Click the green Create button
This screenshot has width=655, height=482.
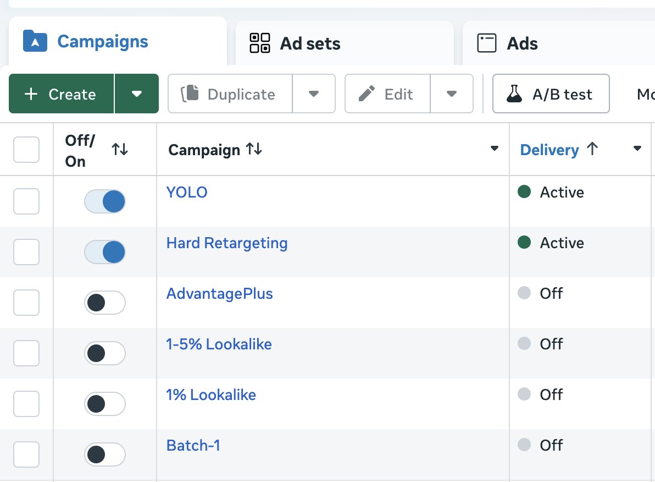pos(62,94)
